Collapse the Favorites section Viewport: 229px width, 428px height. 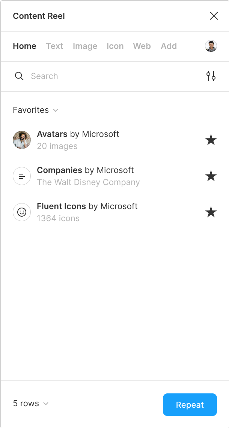coord(55,110)
